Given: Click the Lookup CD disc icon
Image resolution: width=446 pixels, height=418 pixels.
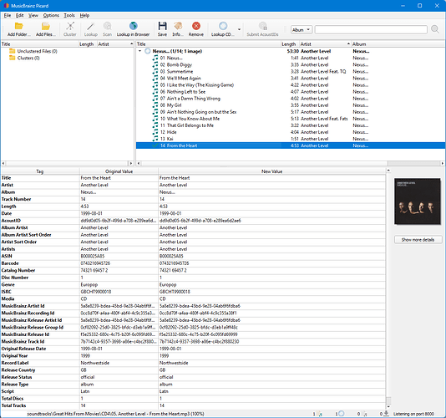Looking at the screenshot, I should pyautogui.click(x=223, y=26).
